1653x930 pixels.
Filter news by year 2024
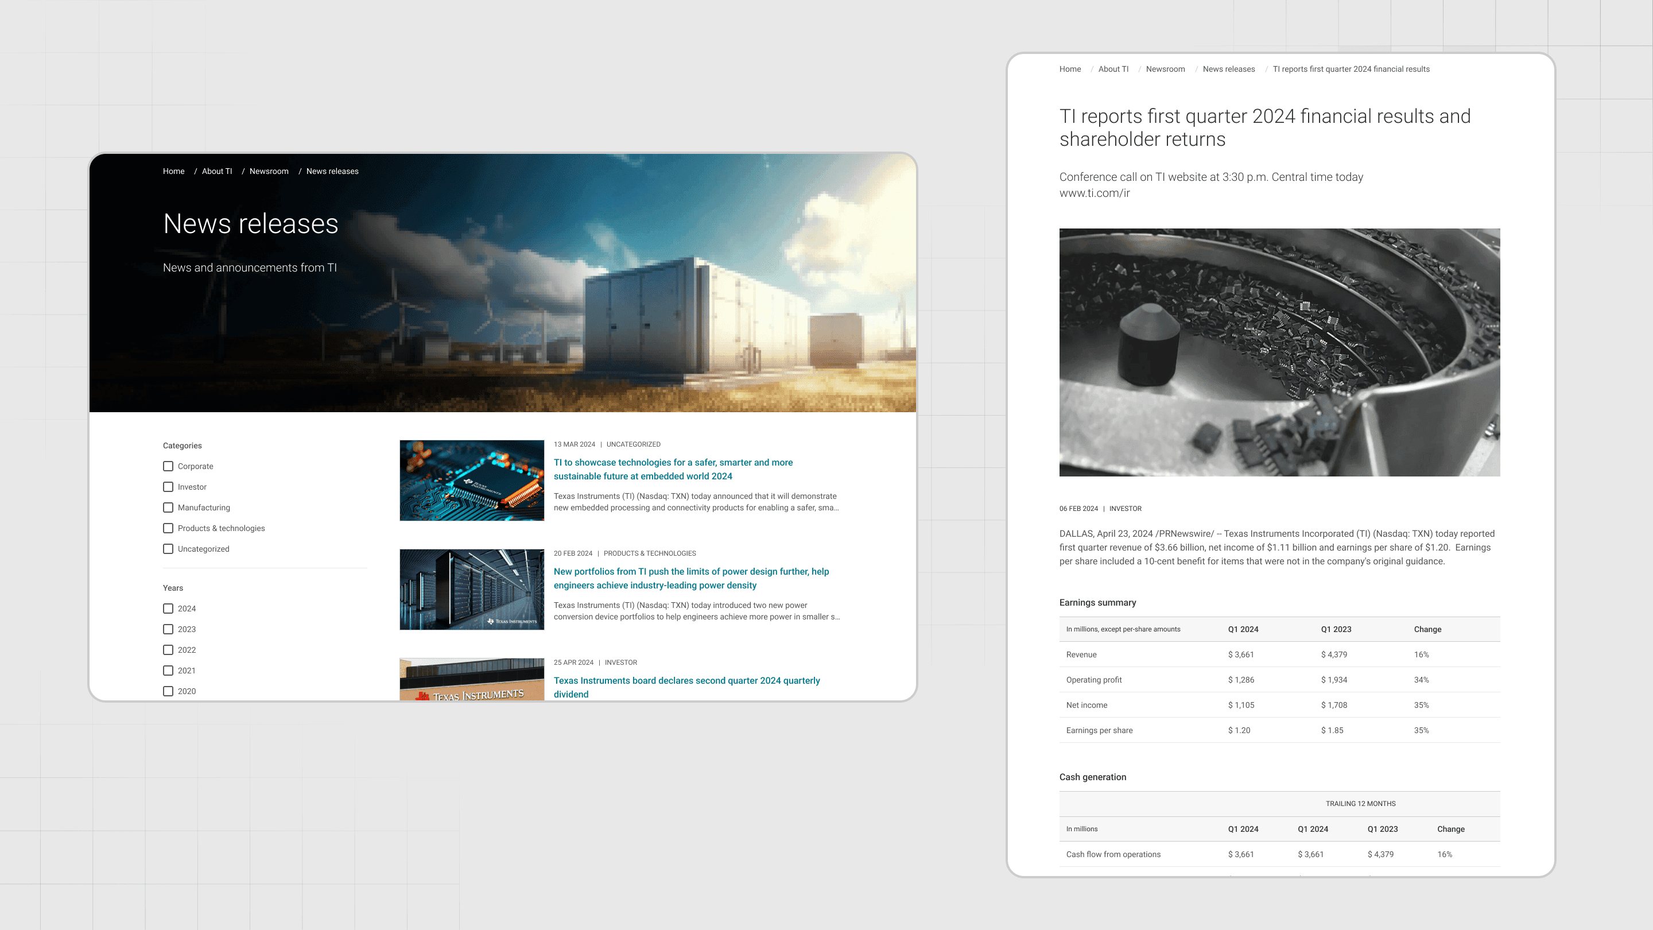click(x=168, y=609)
